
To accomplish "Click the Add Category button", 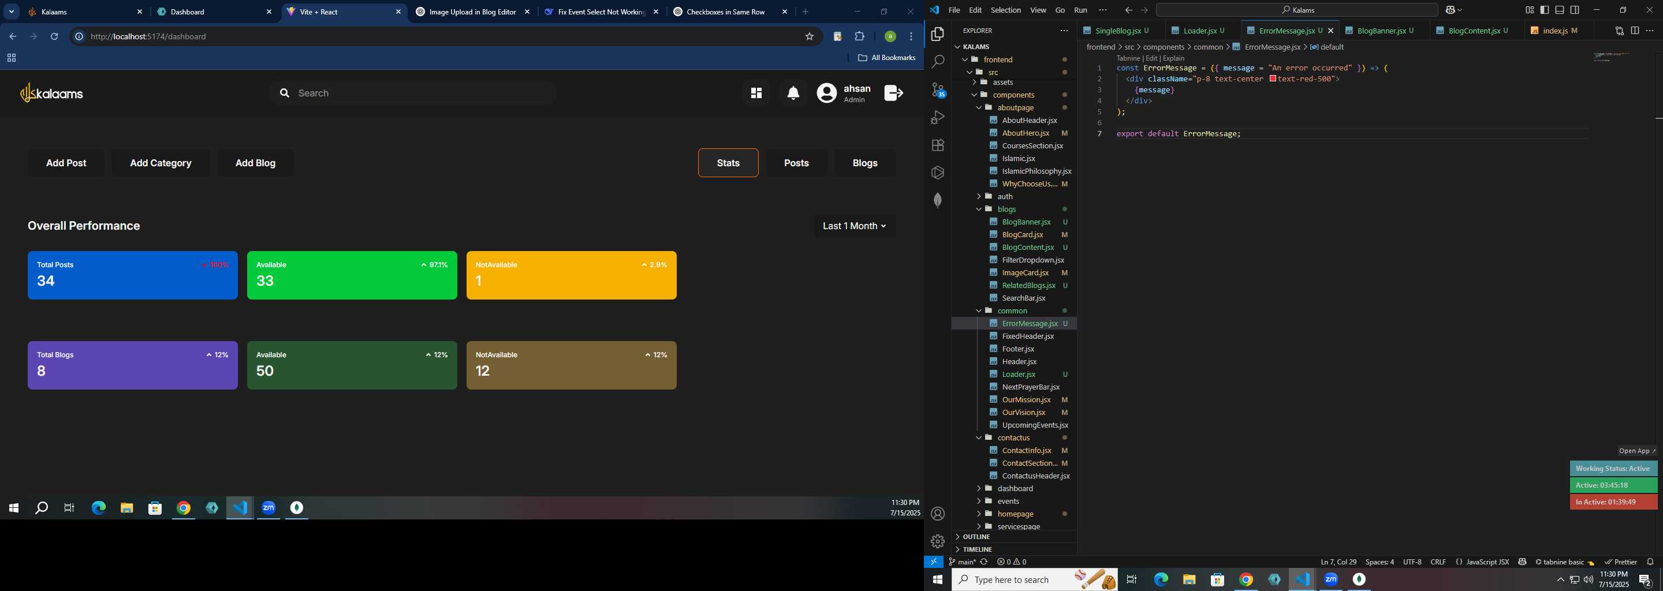I will [x=161, y=163].
